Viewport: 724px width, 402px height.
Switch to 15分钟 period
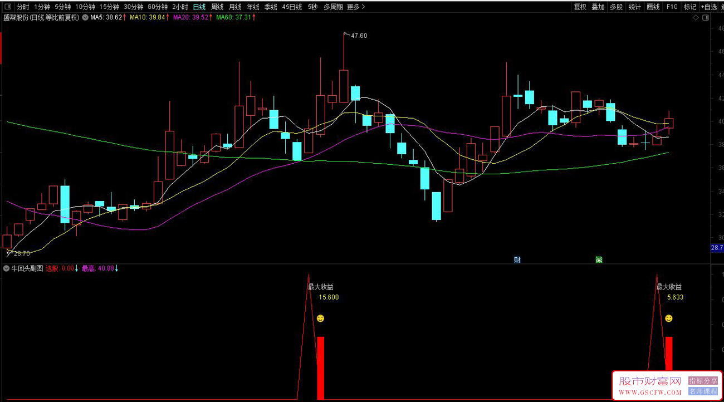tap(109, 7)
